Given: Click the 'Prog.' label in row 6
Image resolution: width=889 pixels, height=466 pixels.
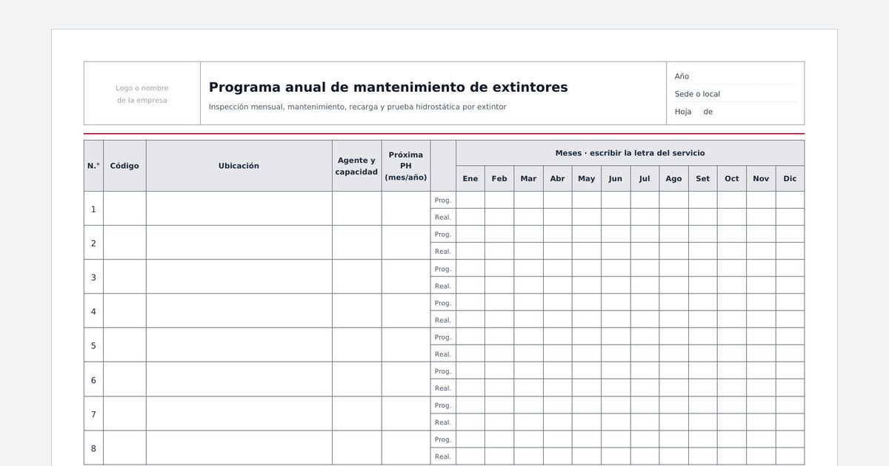Looking at the screenshot, I should 443,371.
